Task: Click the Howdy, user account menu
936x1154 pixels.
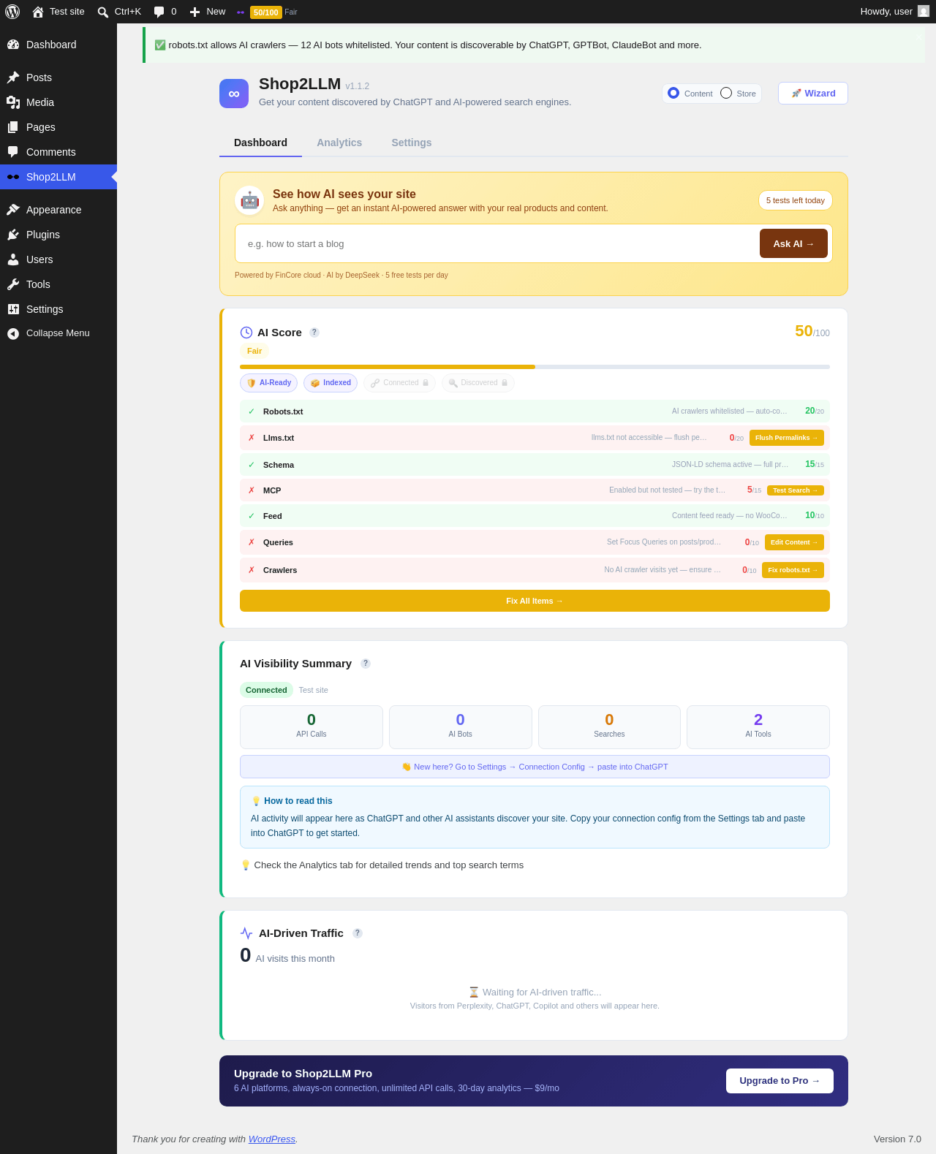Action: 894,12
